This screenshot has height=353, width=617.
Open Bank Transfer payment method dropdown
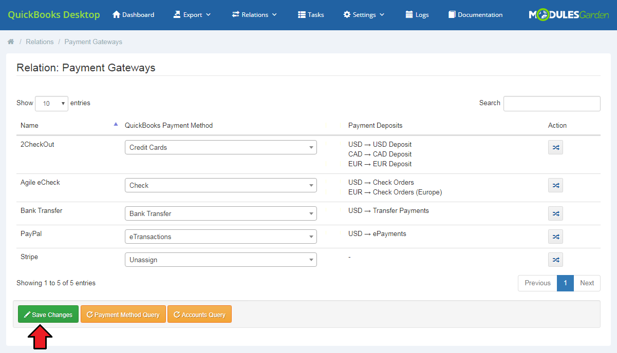click(x=221, y=213)
